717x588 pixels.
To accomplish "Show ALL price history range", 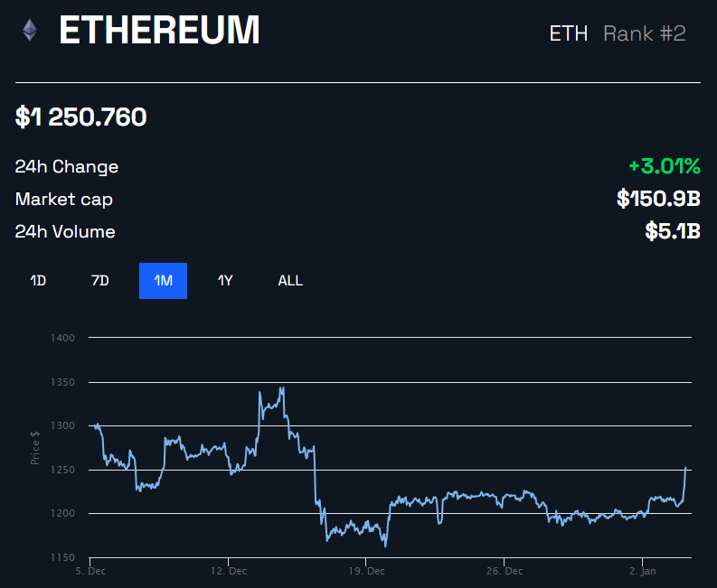I will click(x=290, y=281).
